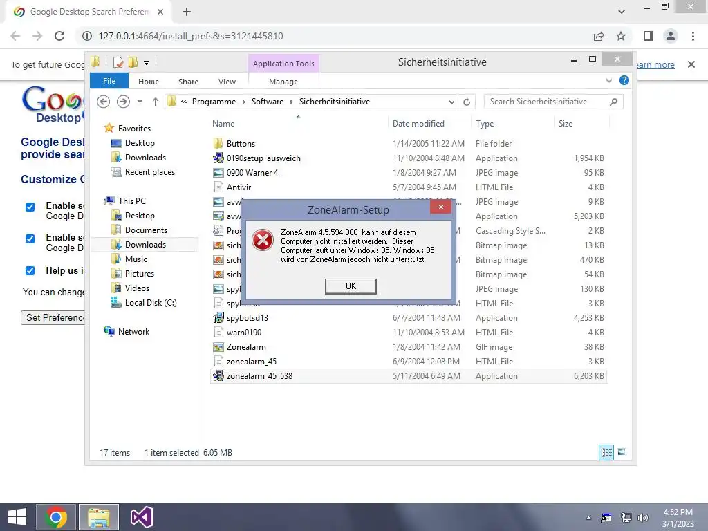Click OK in ZoneAlarm-Setup dialog

[351, 286]
